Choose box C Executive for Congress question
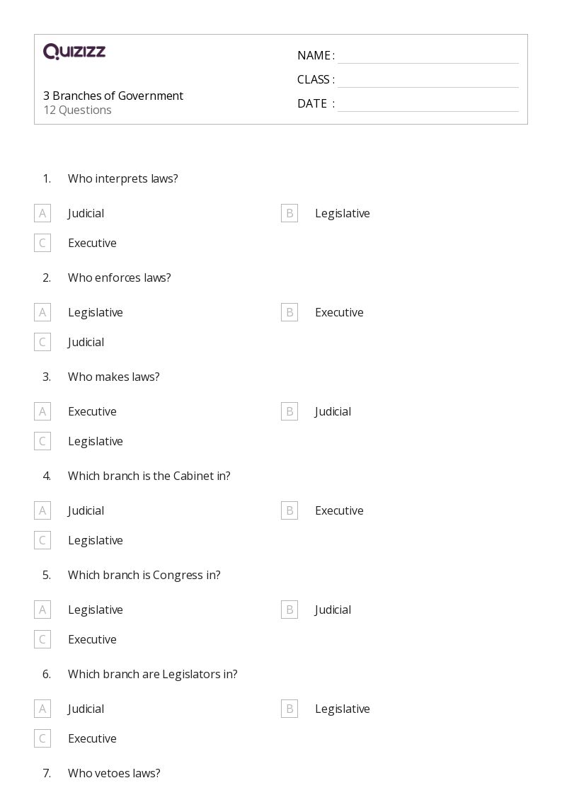 (x=42, y=639)
